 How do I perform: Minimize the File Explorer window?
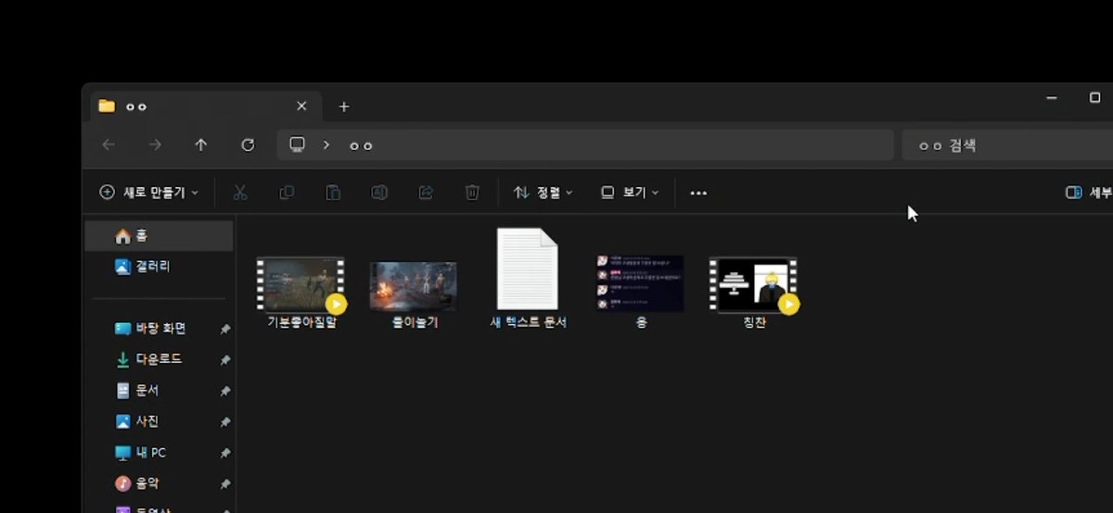tap(1051, 98)
